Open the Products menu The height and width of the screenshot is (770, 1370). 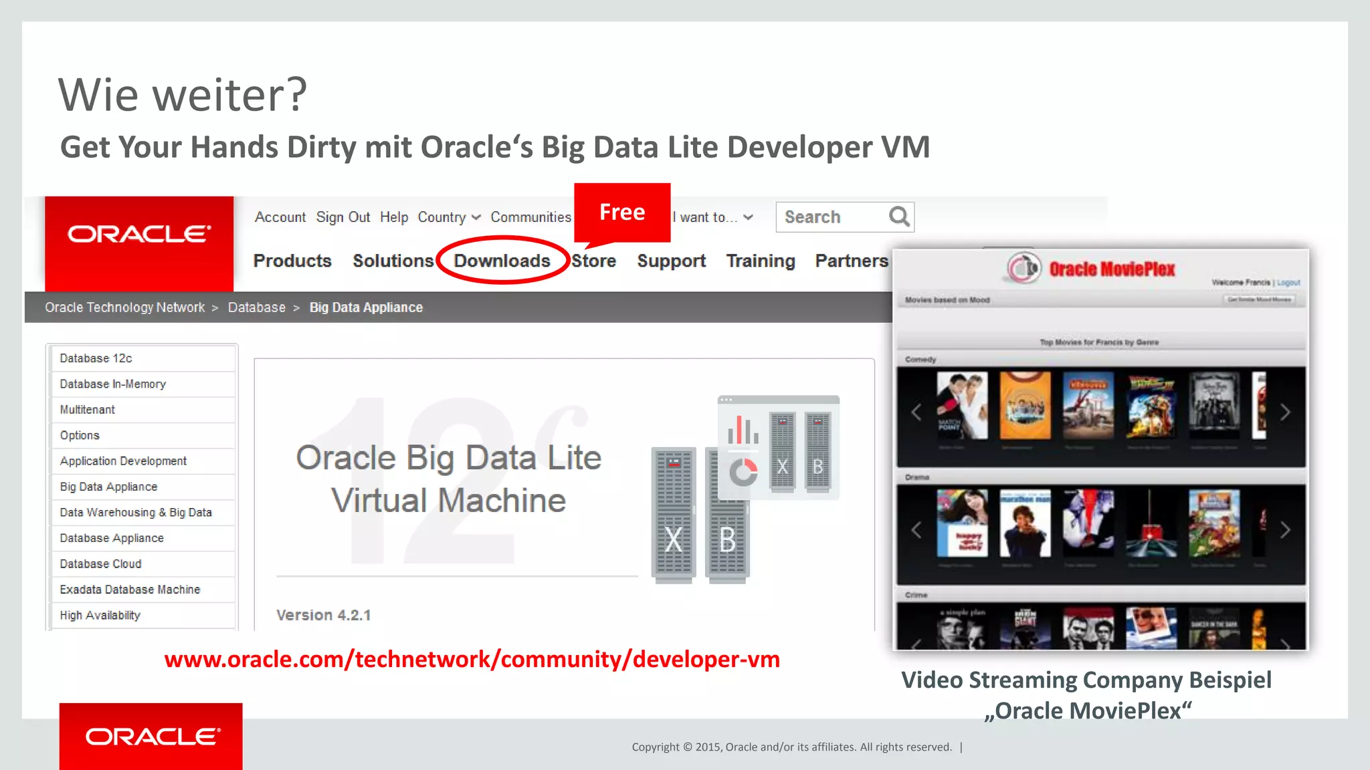(292, 261)
